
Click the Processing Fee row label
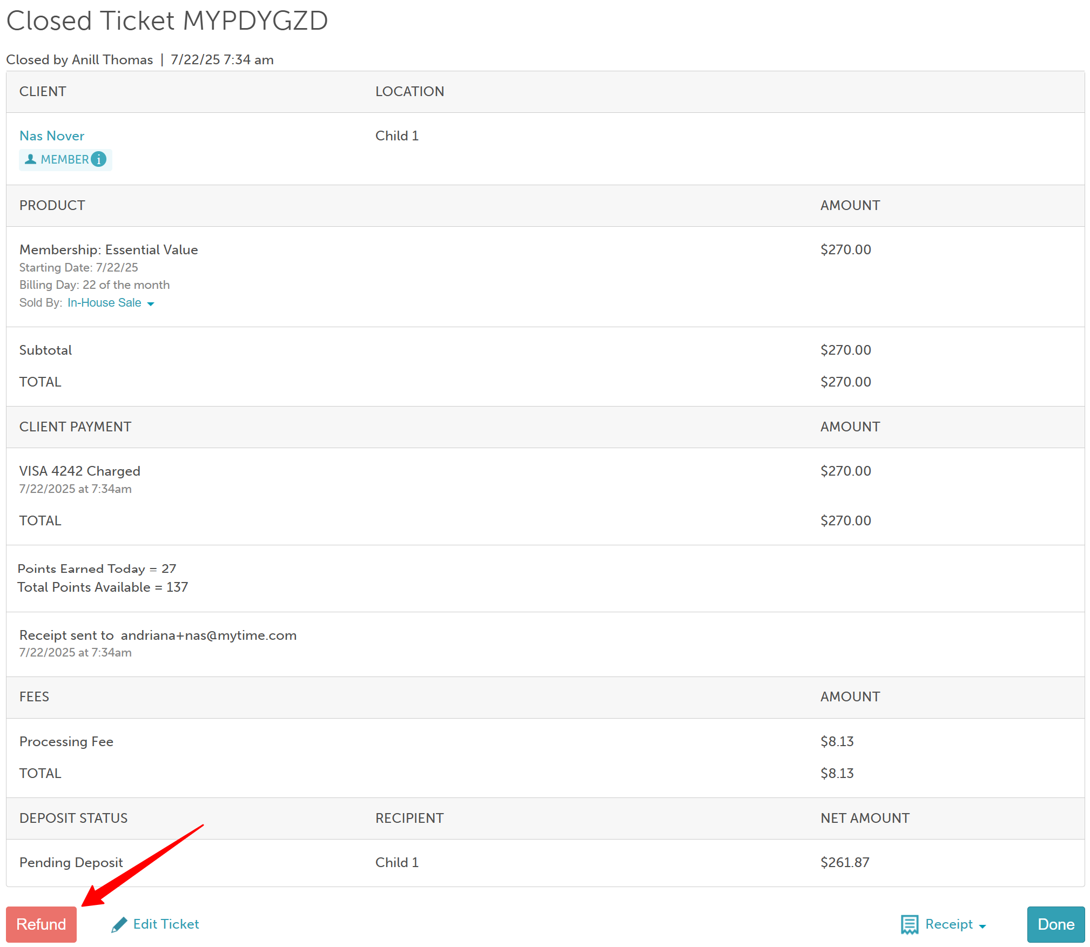(x=66, y=742)
